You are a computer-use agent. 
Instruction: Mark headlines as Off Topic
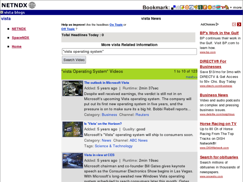tap(68, 29)
